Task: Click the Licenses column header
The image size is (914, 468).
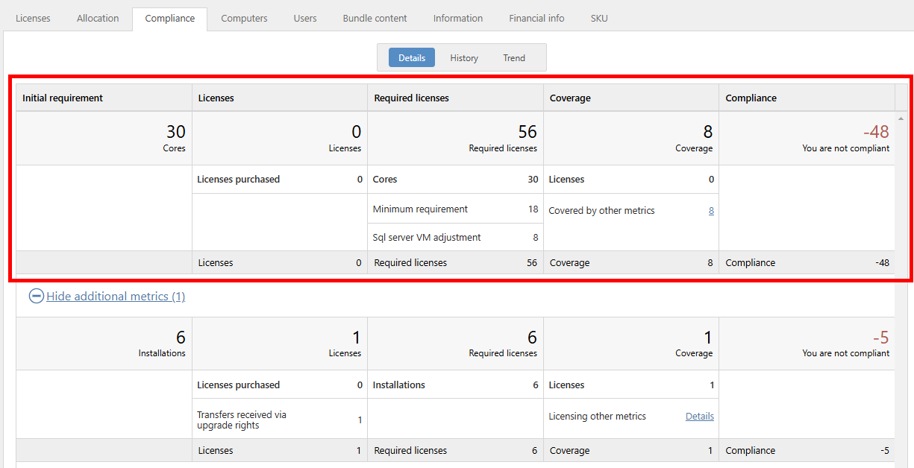Action: [280, 98]
